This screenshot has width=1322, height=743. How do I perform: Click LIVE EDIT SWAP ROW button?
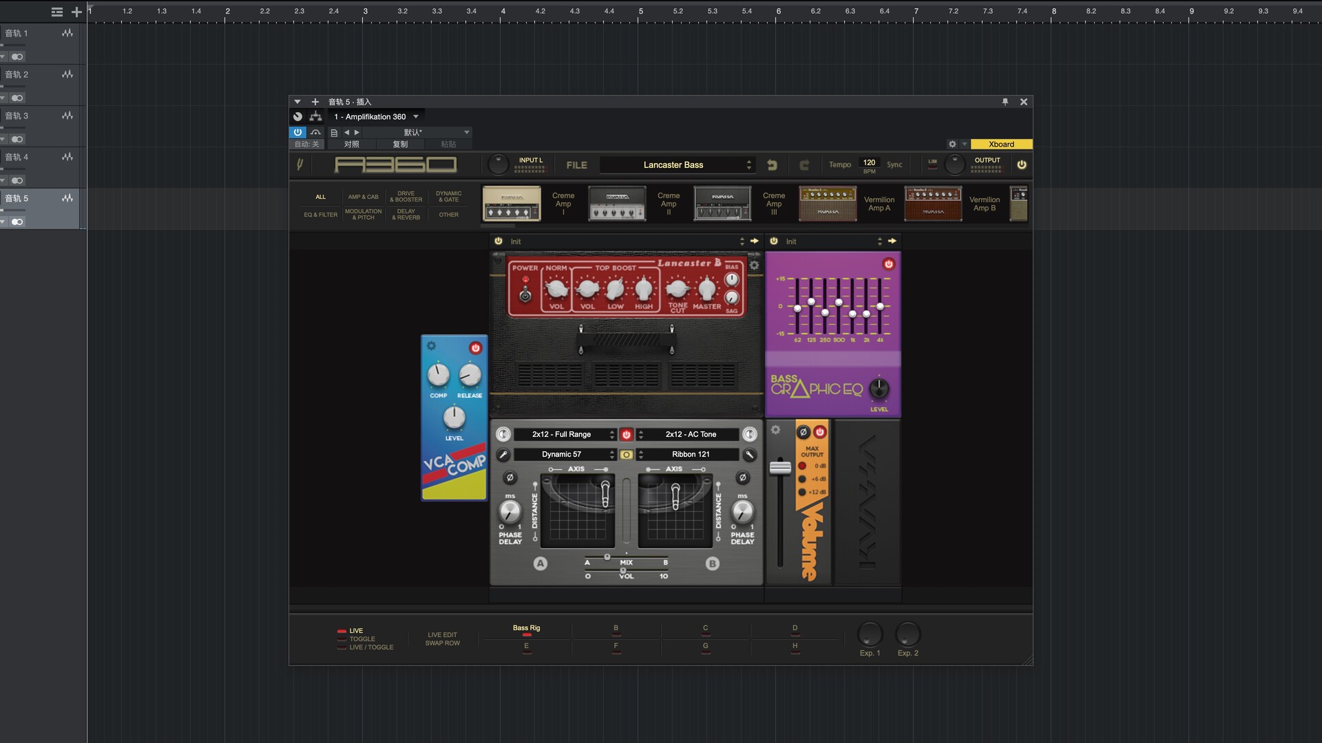[x=442, y=639]
